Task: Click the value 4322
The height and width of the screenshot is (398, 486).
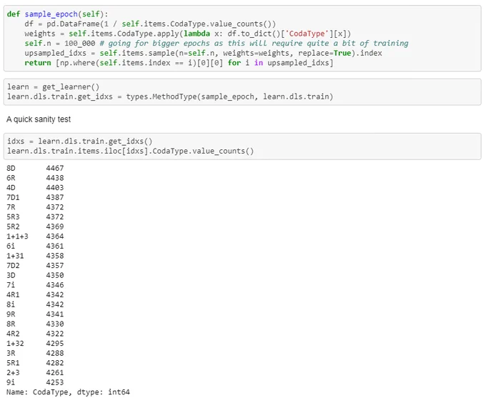Action: point(55,334)
